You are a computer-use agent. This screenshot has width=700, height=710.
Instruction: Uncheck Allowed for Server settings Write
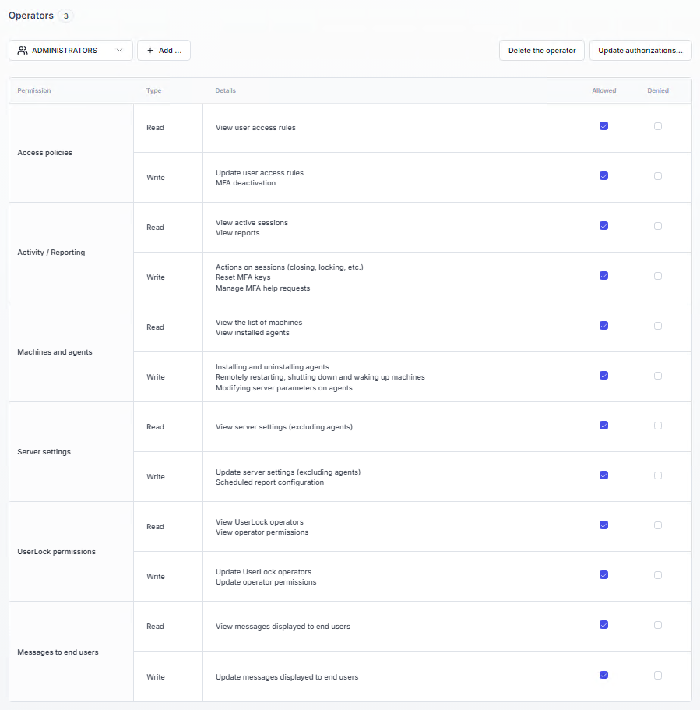click(603, 475)
